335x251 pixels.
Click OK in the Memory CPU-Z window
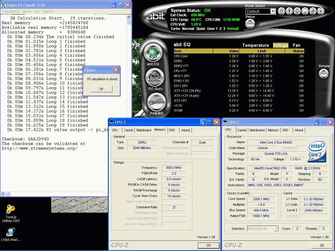(209, 245)
